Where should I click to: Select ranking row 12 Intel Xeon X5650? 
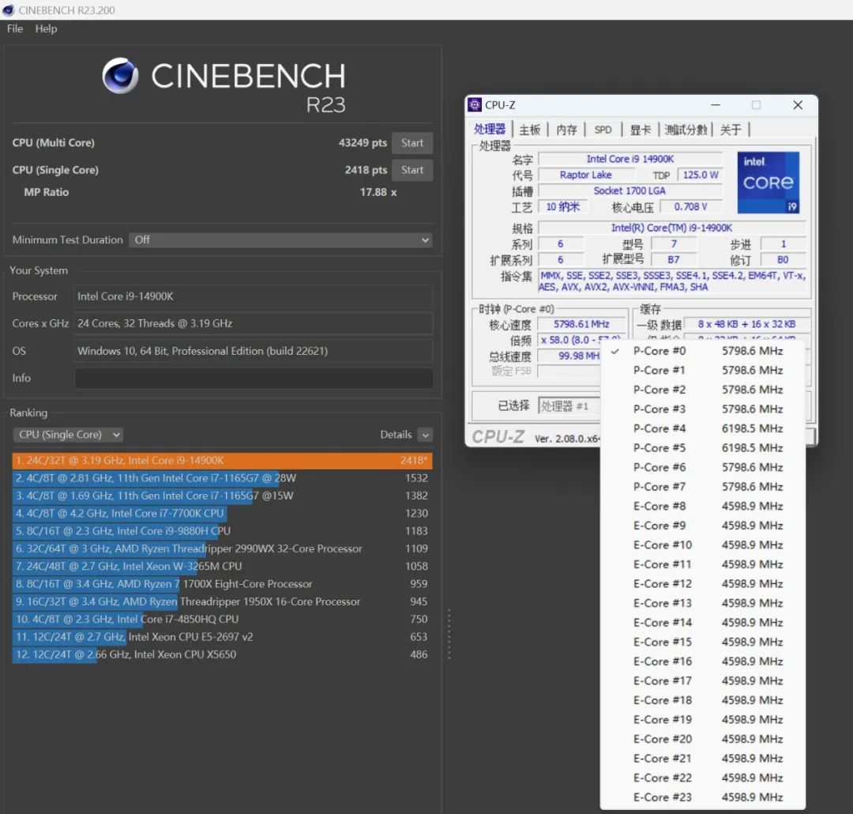[222, 654]
